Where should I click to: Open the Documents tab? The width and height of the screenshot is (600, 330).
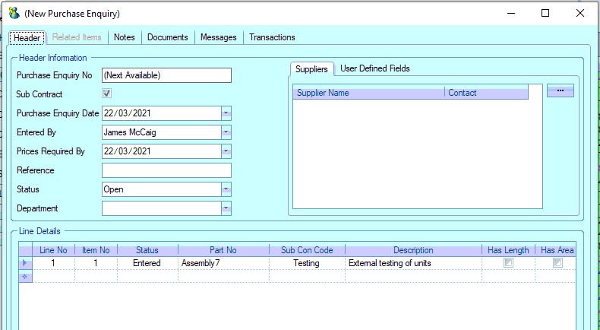[168, 37]
